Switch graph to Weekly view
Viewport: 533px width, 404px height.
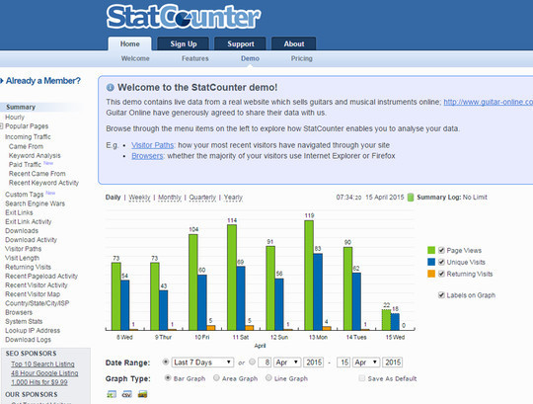(139, 198)
